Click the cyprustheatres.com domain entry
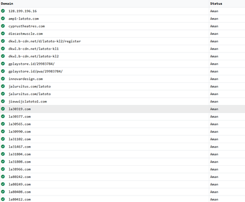This screenshot has height=202, width=245. pyautogui.click(x=26, y=26)
